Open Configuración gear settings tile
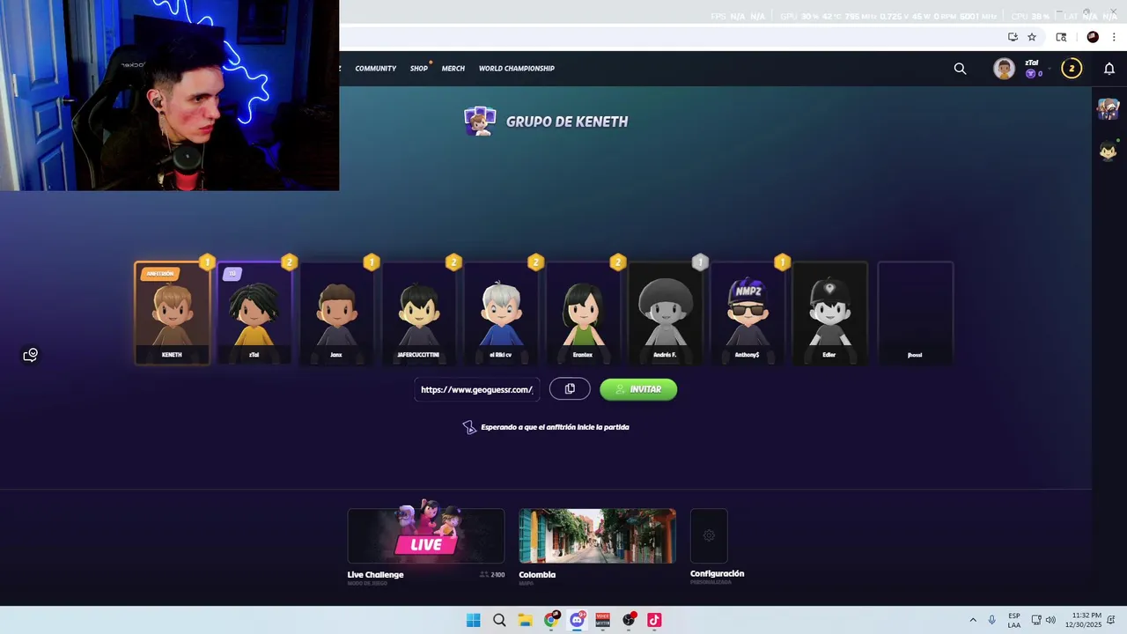The image size is (1127, 634). (x=709, y=535)
